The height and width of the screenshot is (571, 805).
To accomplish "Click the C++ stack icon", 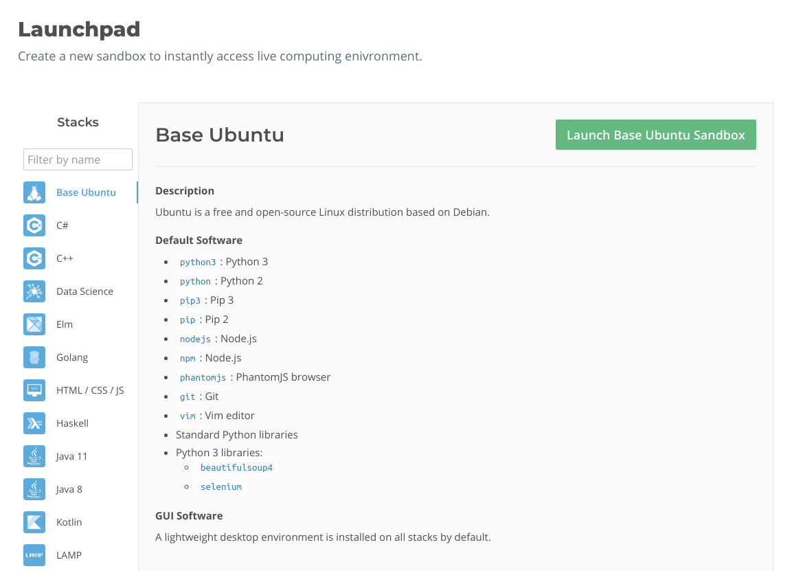I will tap(34, 258).
